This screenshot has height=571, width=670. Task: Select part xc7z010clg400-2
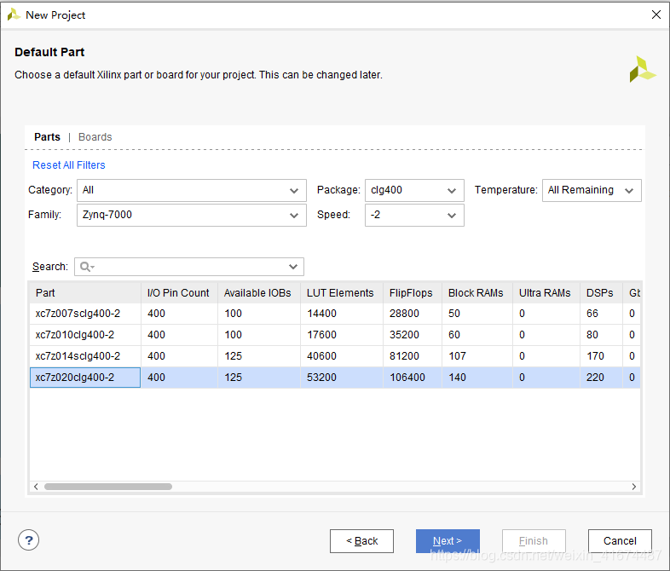(75, 335)
